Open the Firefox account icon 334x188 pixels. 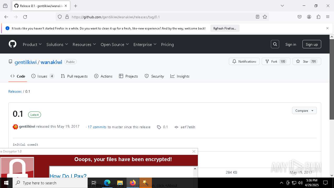(309, 17)
